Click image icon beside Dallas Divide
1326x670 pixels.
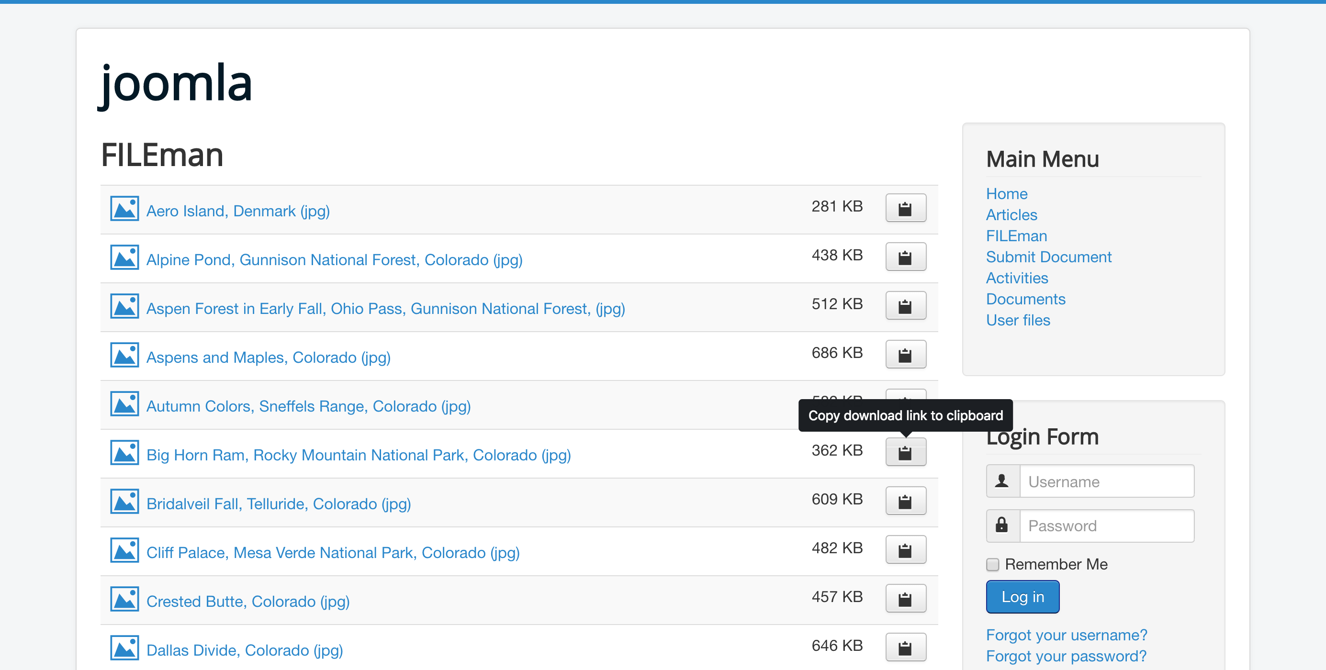(x=124, y=648)
